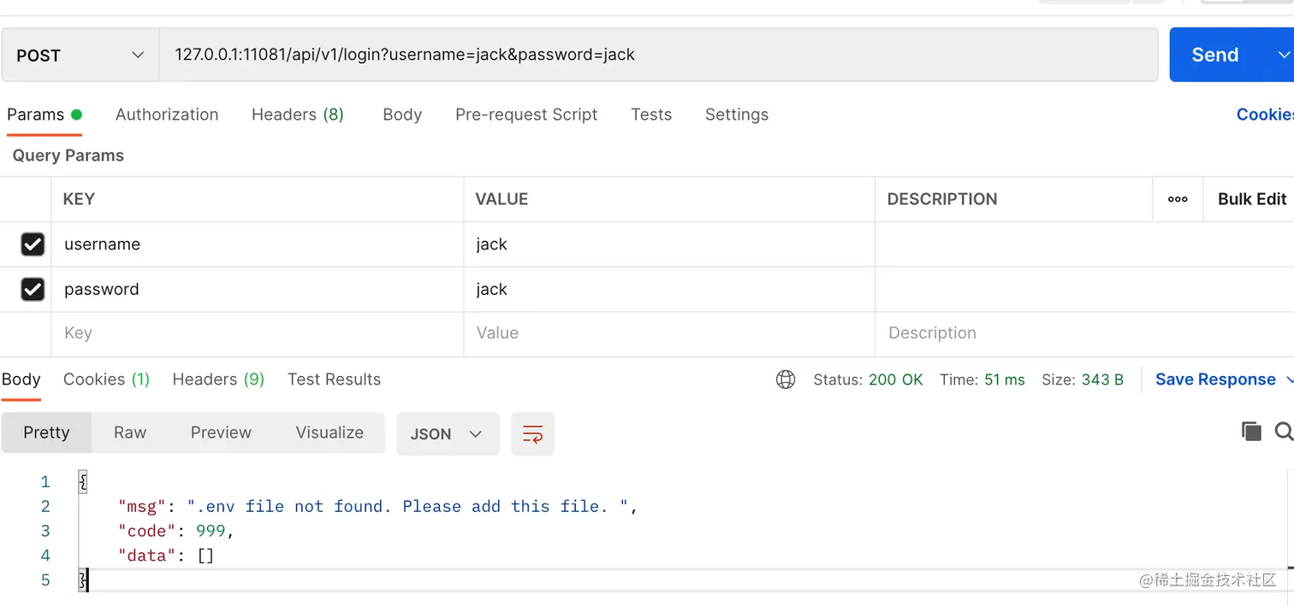Switch to the Params tab
This screenshot has width=1294, height=606.
tap(45, 115)
